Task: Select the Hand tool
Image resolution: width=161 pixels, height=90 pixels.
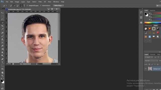Action: tap(2, 72)
